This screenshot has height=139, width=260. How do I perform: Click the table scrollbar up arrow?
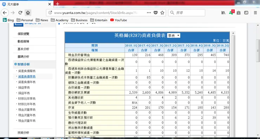click(x=233, y=33)
